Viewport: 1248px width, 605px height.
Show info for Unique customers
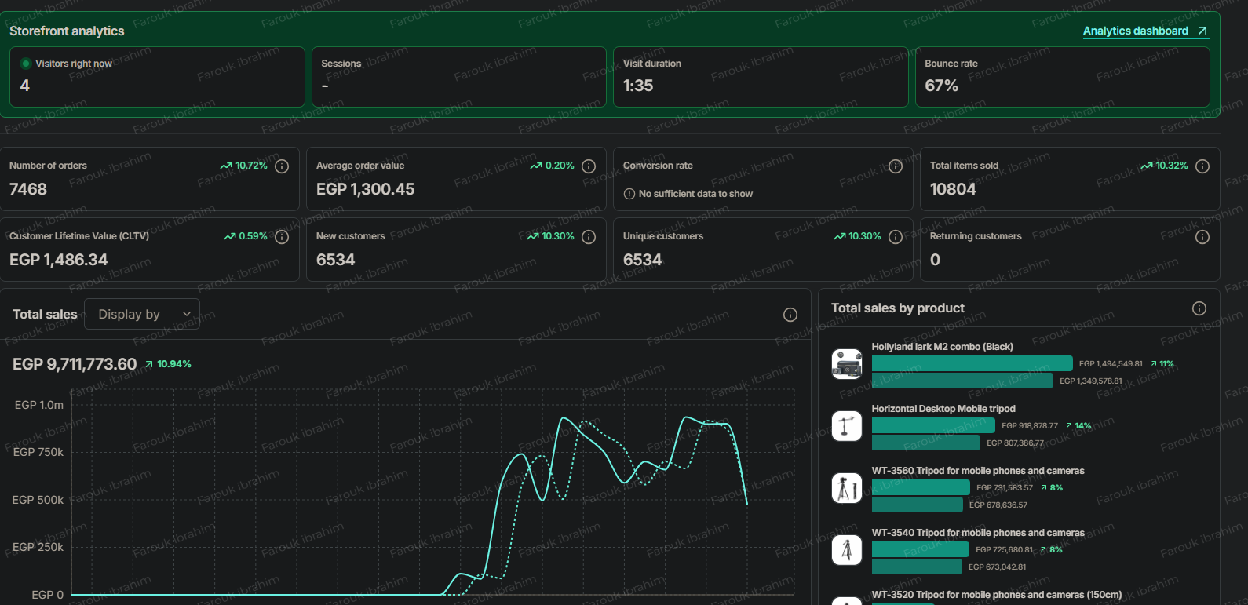point(896,237)
